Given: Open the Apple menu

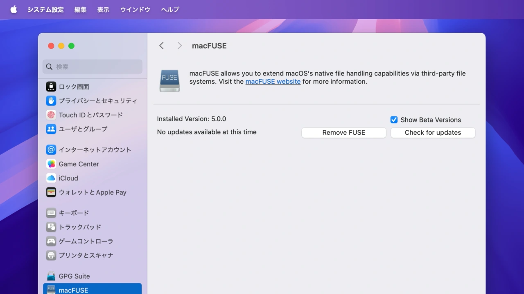Looking at the screenshot, I should (x=14, y=9).
